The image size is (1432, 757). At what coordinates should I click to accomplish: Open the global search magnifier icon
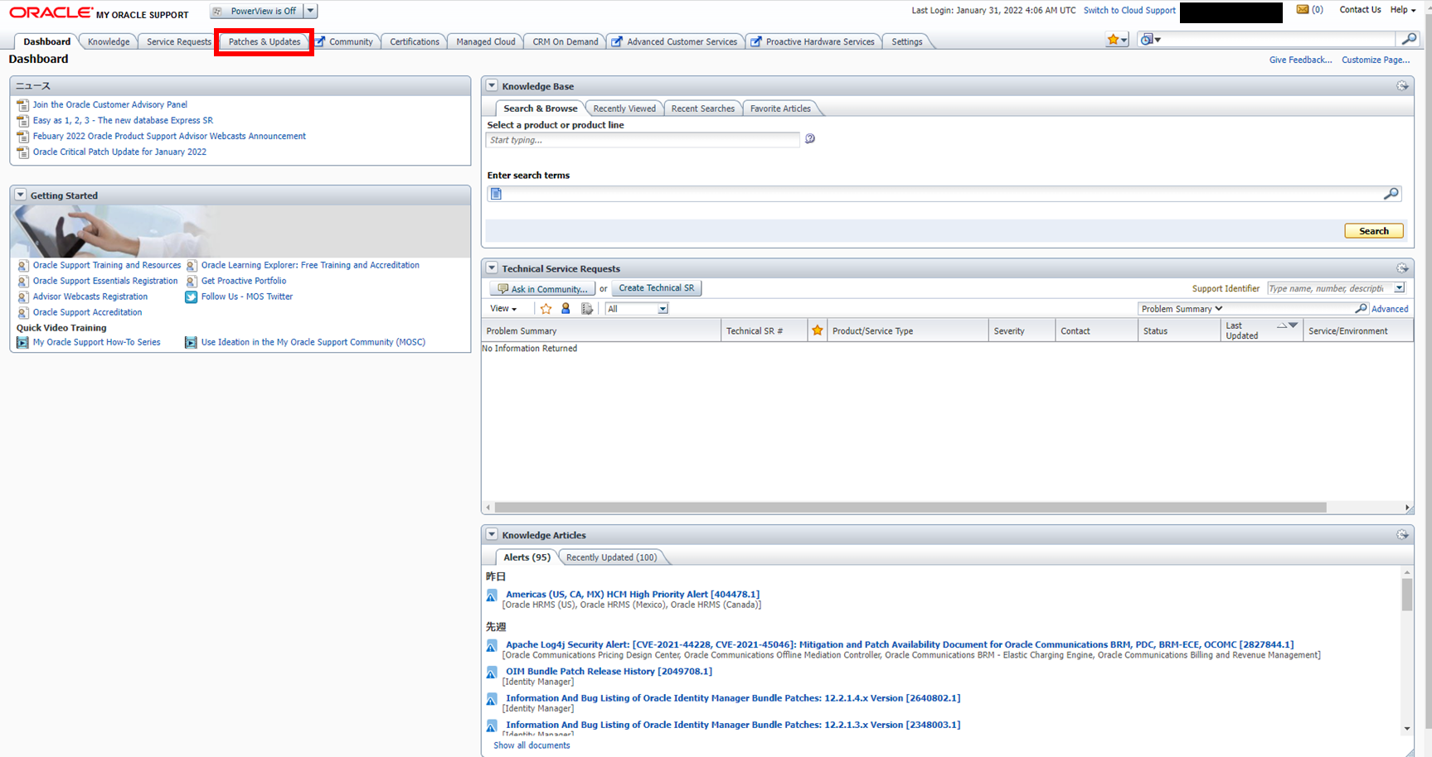click(1410, 39)
